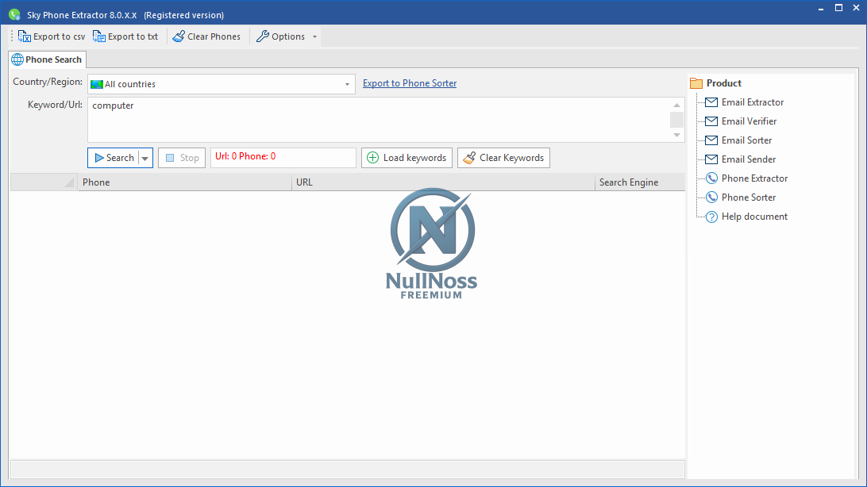Select Email Sorter in the Product list
Screen dimensions: 867x487
746,140
